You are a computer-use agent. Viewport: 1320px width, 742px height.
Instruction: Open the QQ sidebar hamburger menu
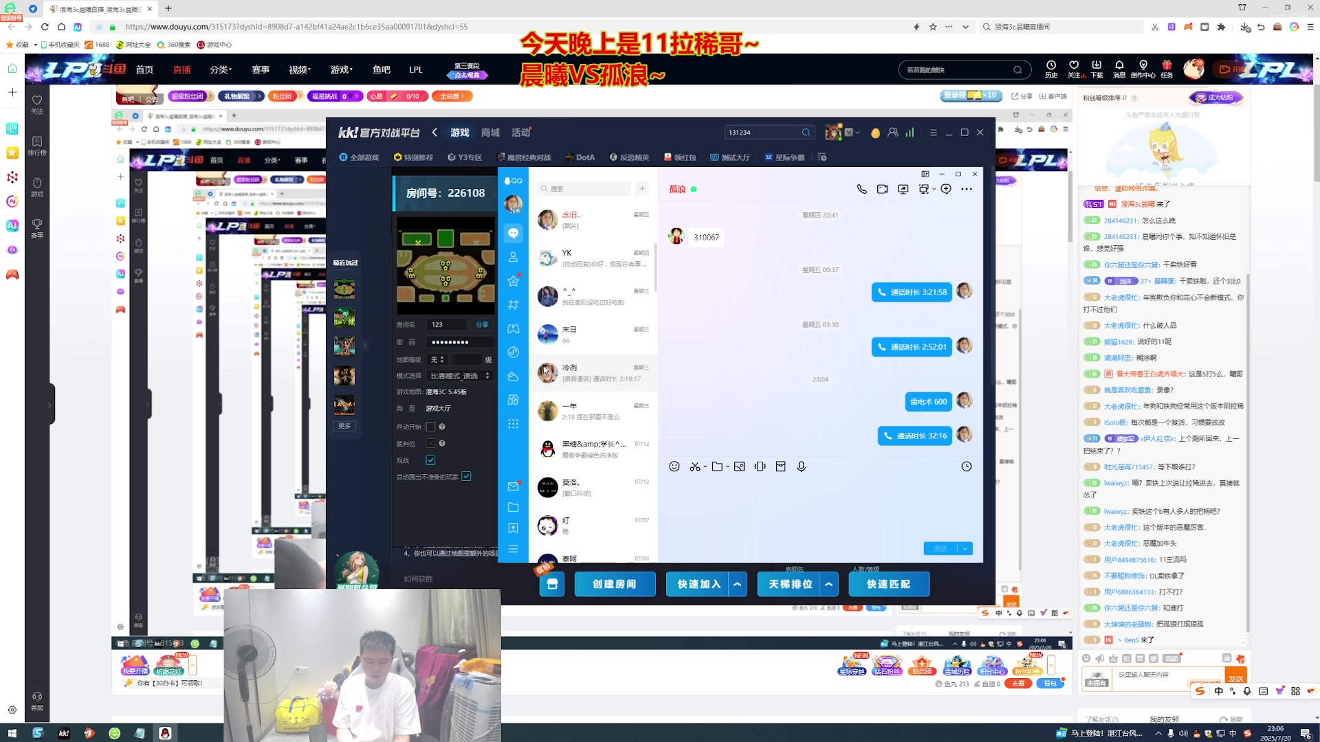[513, 549]
